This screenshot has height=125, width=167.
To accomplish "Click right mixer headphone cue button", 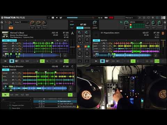I will (87, 61).
